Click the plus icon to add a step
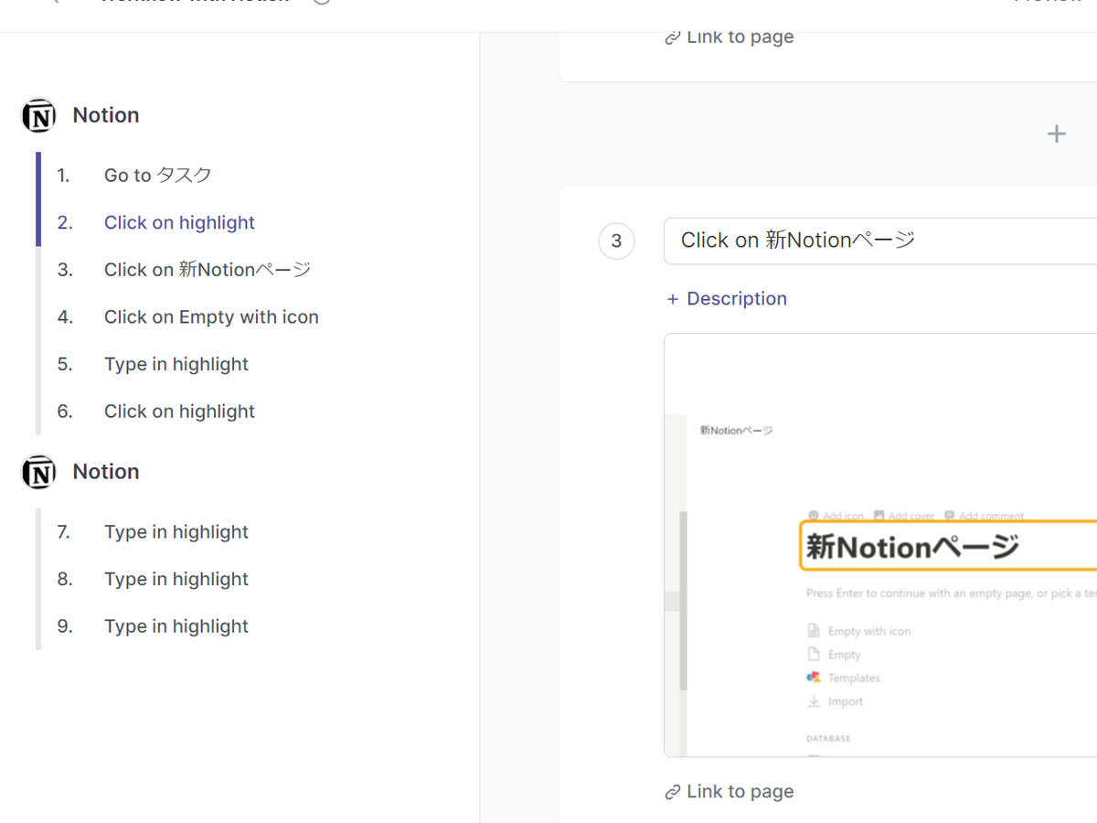Image resolution: width=1097 pixels, height=823 pixels. click(1057, 134)
